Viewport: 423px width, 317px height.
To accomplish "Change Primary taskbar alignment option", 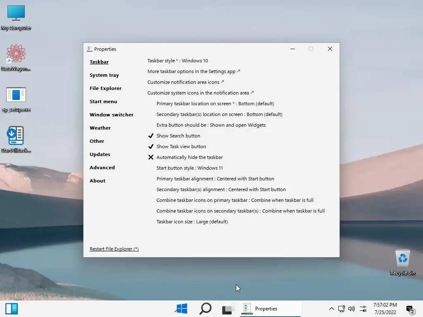I will pyautogui.click(x=215, y=179).
